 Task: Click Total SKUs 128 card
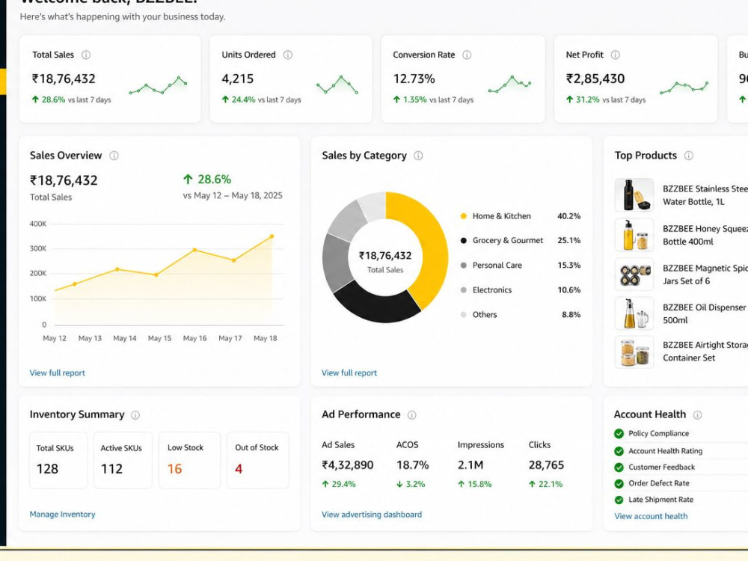point(58,460)
